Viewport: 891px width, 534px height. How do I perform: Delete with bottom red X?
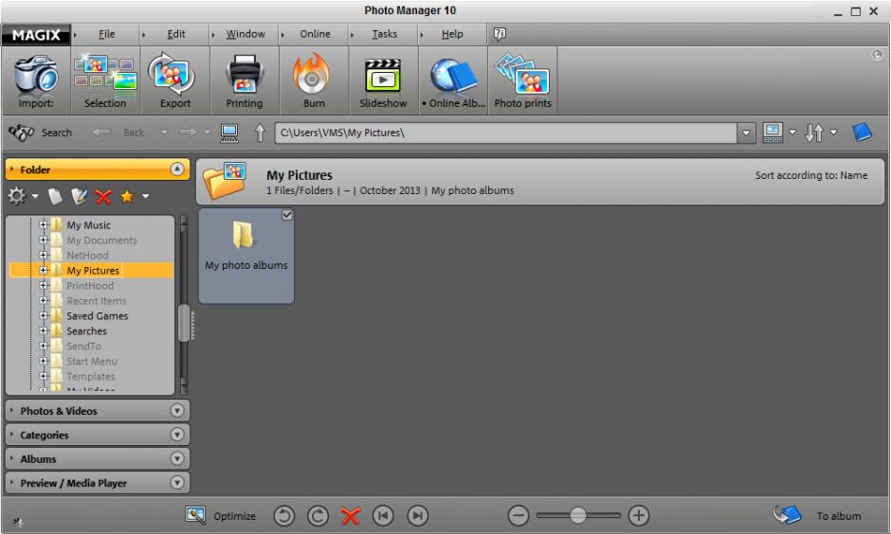351,516
